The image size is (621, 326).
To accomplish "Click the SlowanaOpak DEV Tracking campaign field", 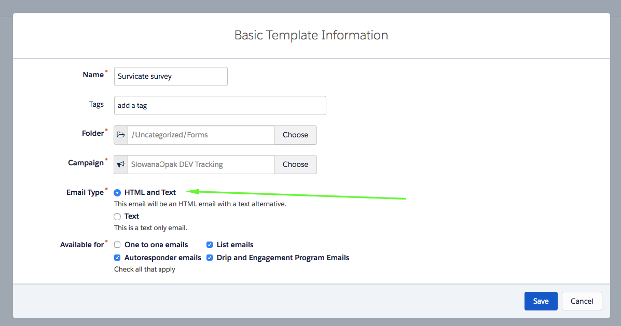I will (x=201, y=164).
